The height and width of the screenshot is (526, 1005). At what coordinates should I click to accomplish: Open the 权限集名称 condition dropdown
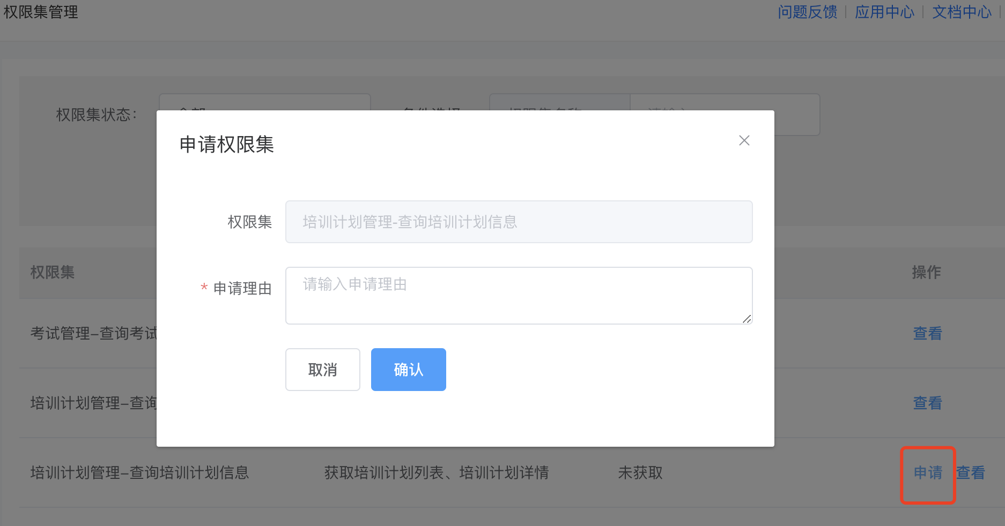[x=559, y=102]
